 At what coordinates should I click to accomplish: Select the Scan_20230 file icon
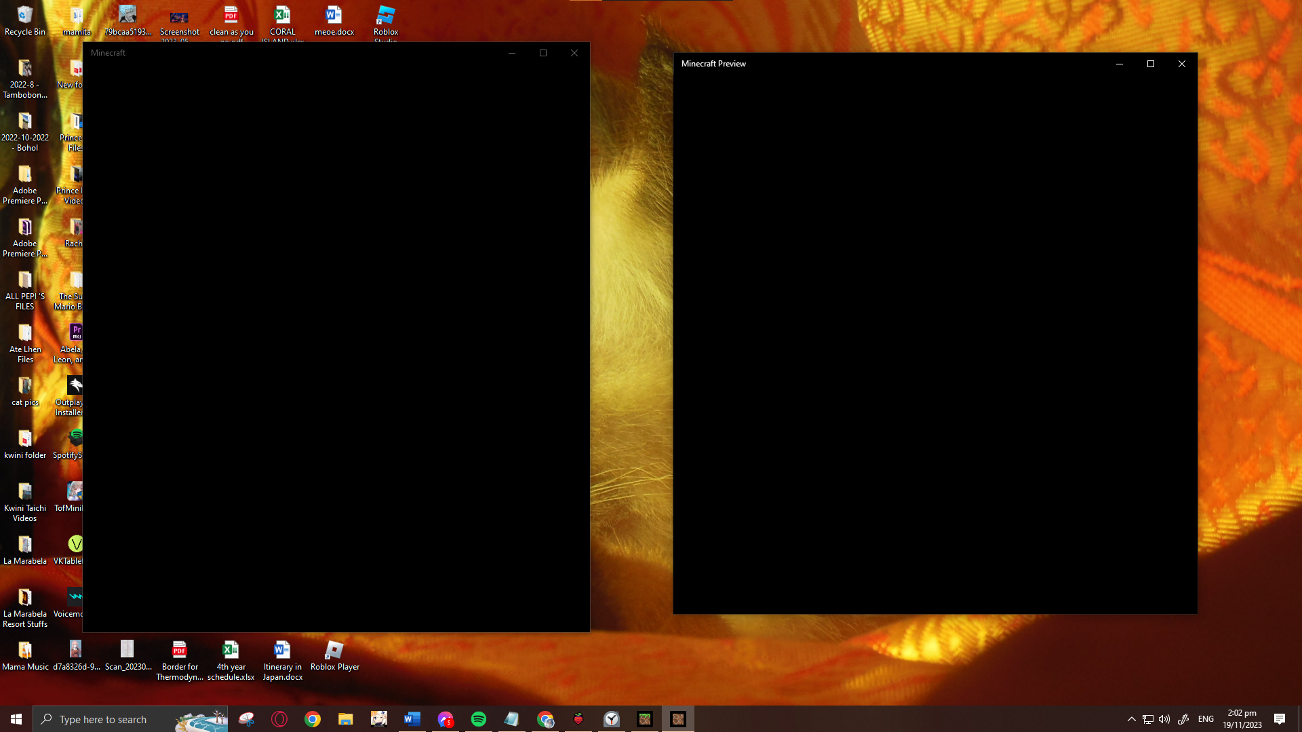pyautogui.click(x=128, y=656)
